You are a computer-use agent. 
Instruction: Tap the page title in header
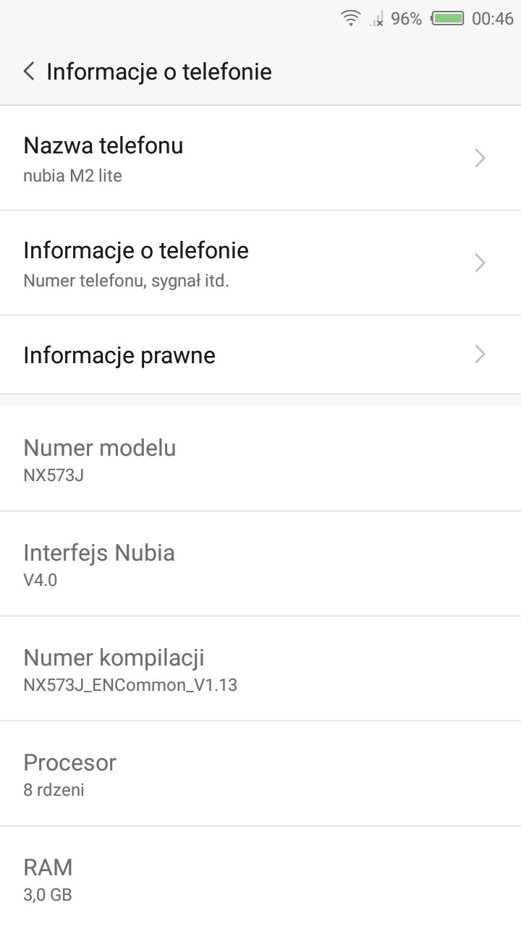159,72
